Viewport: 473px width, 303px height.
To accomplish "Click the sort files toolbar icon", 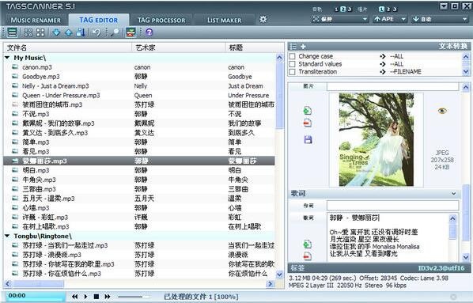I will tap(81, 32).
